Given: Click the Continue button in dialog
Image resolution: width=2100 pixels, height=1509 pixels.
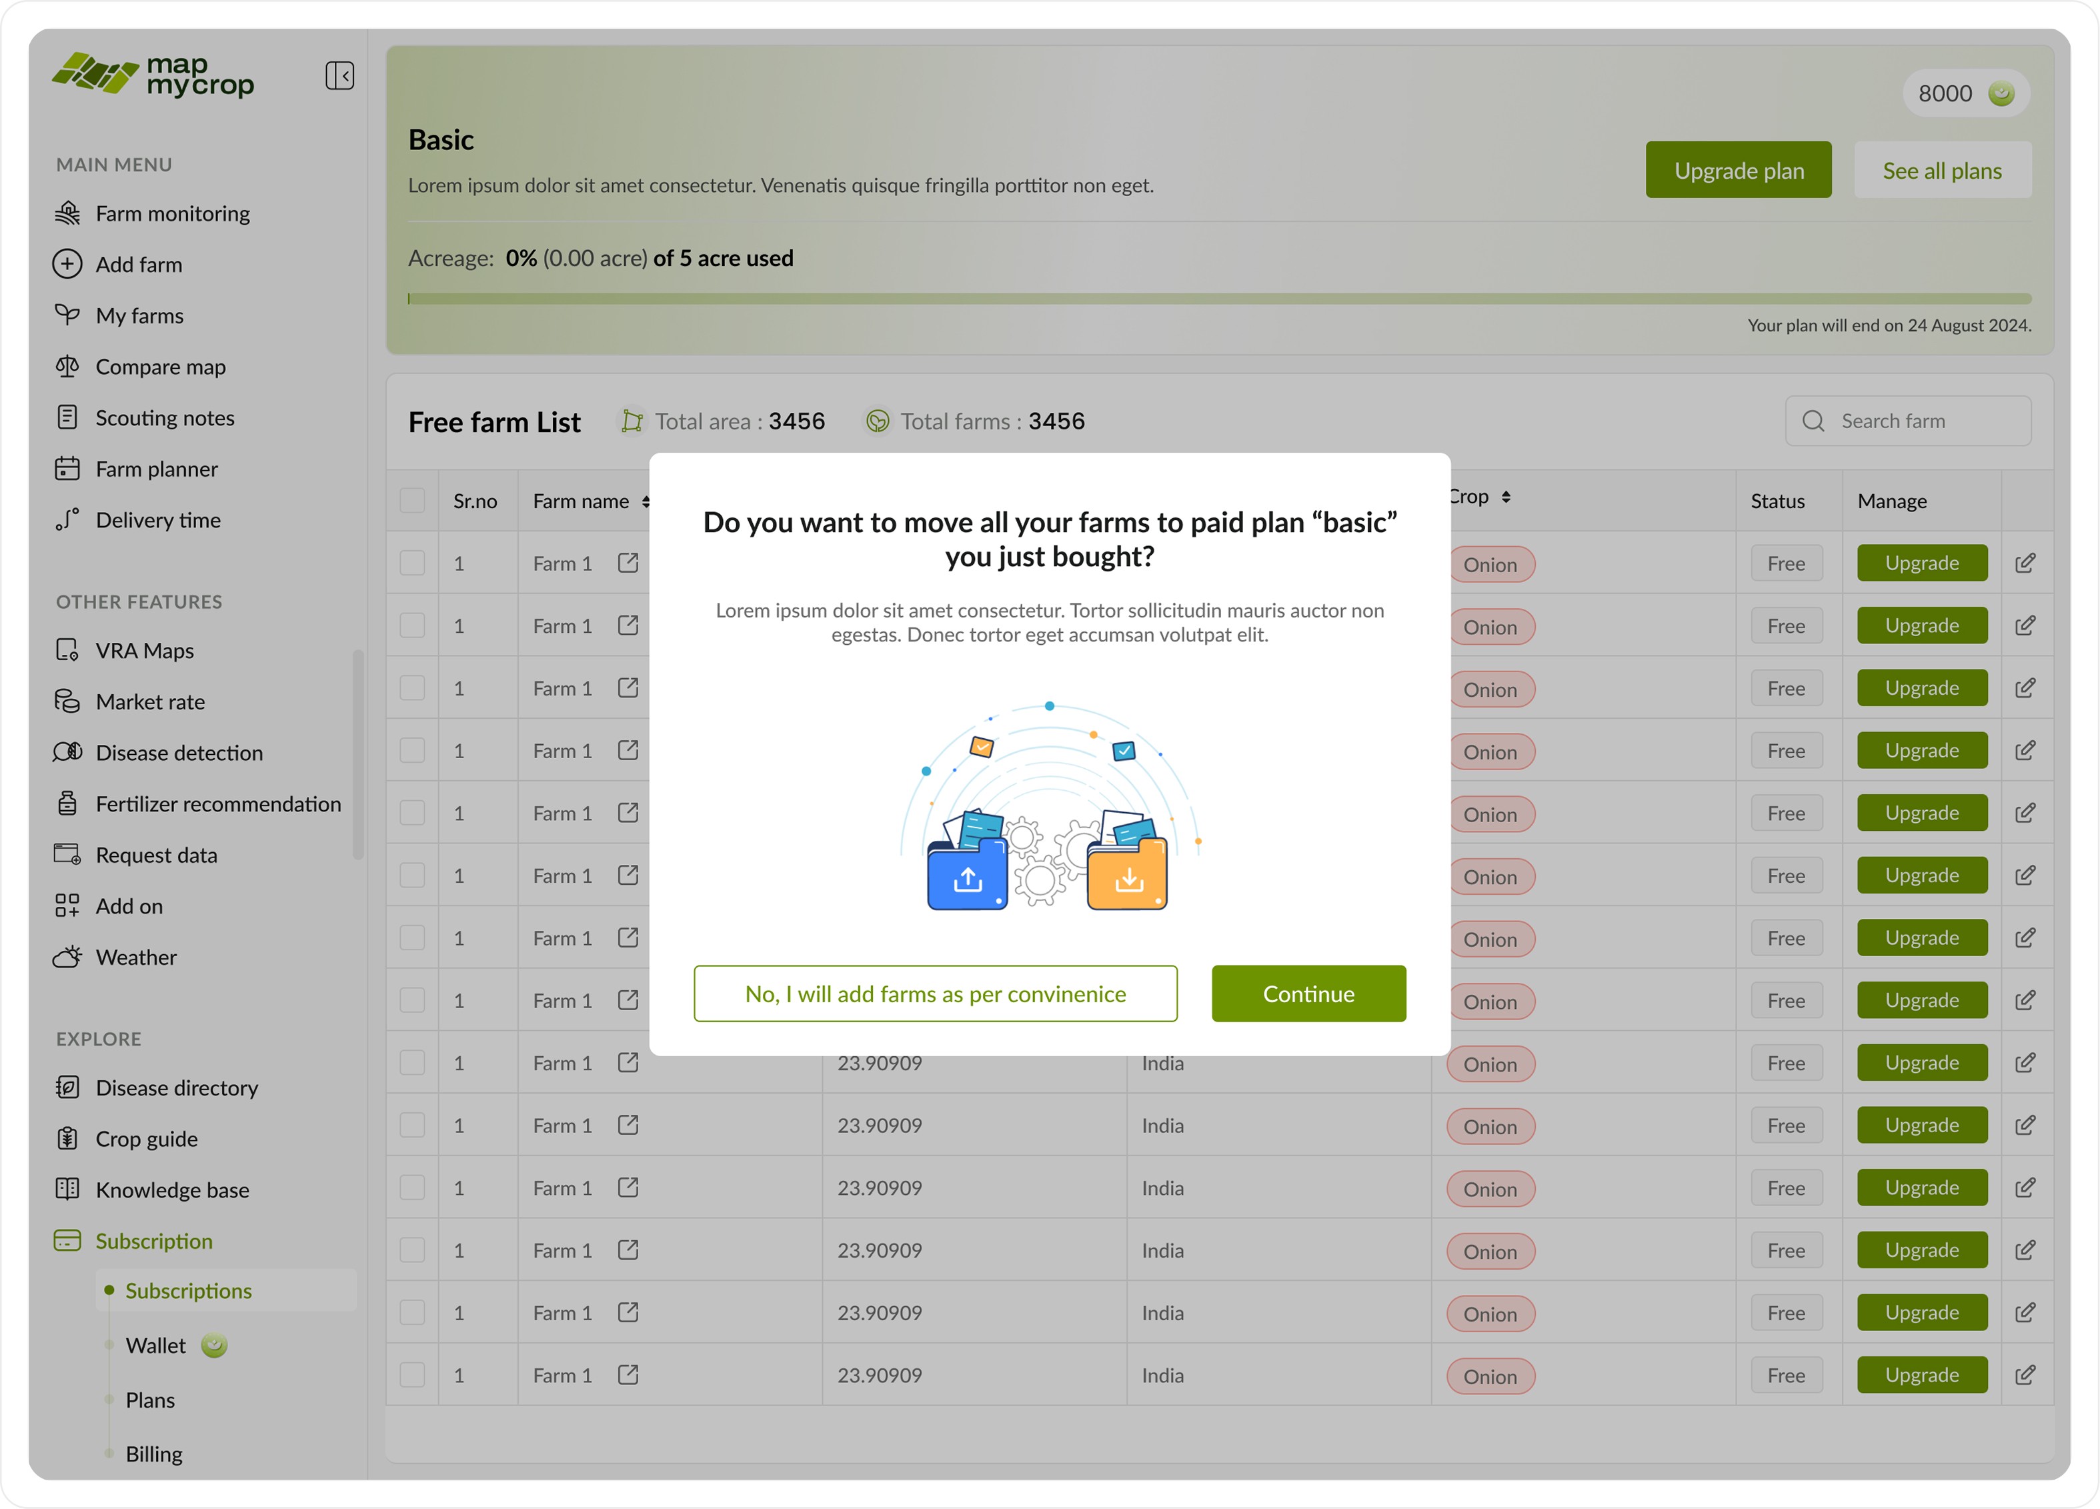Looking at the screenshot, I should pyautogui.click(x=1308, y=994).
